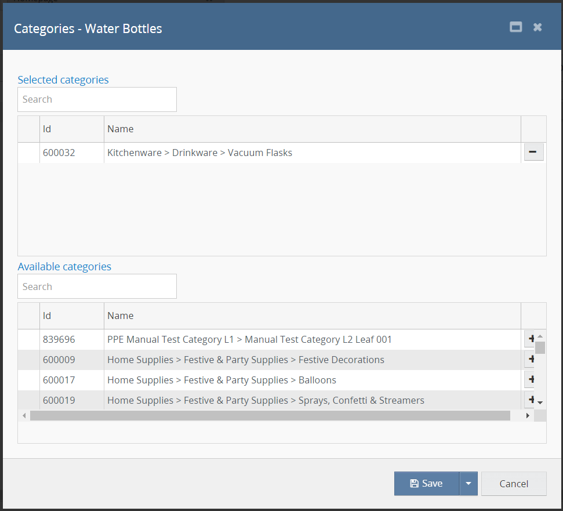Image resolution: width=563 pixels, height=511 pixels.
Task: Open the Save button dropdown arrow
Action: click(468, 484)
